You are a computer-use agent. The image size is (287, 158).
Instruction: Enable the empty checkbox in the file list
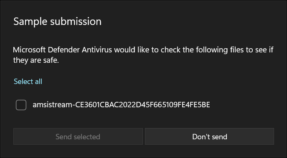click(x=21, y=105)
